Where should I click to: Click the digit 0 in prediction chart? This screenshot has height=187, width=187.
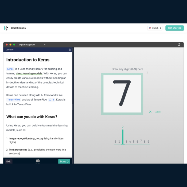click(115, 142)
